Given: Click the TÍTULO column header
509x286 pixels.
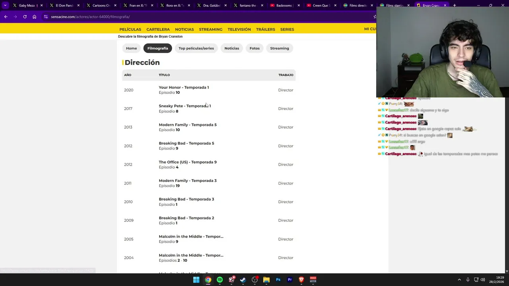Looking at the screenshot, I should pos(164,75).
